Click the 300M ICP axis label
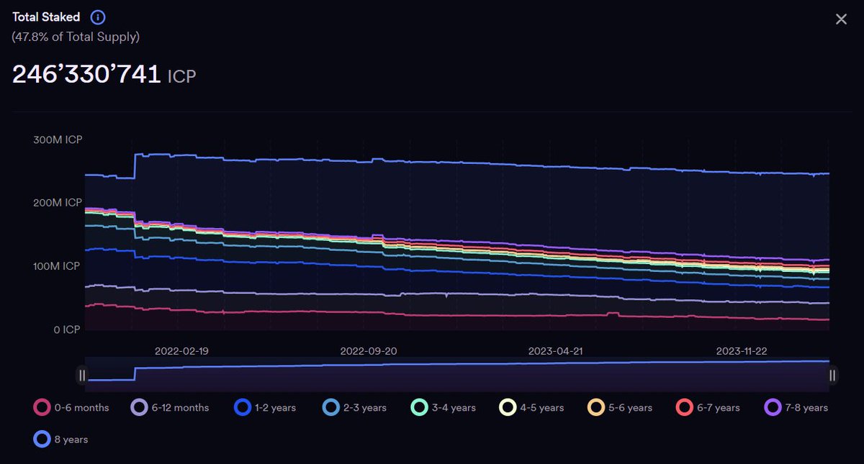 point(58,140)
